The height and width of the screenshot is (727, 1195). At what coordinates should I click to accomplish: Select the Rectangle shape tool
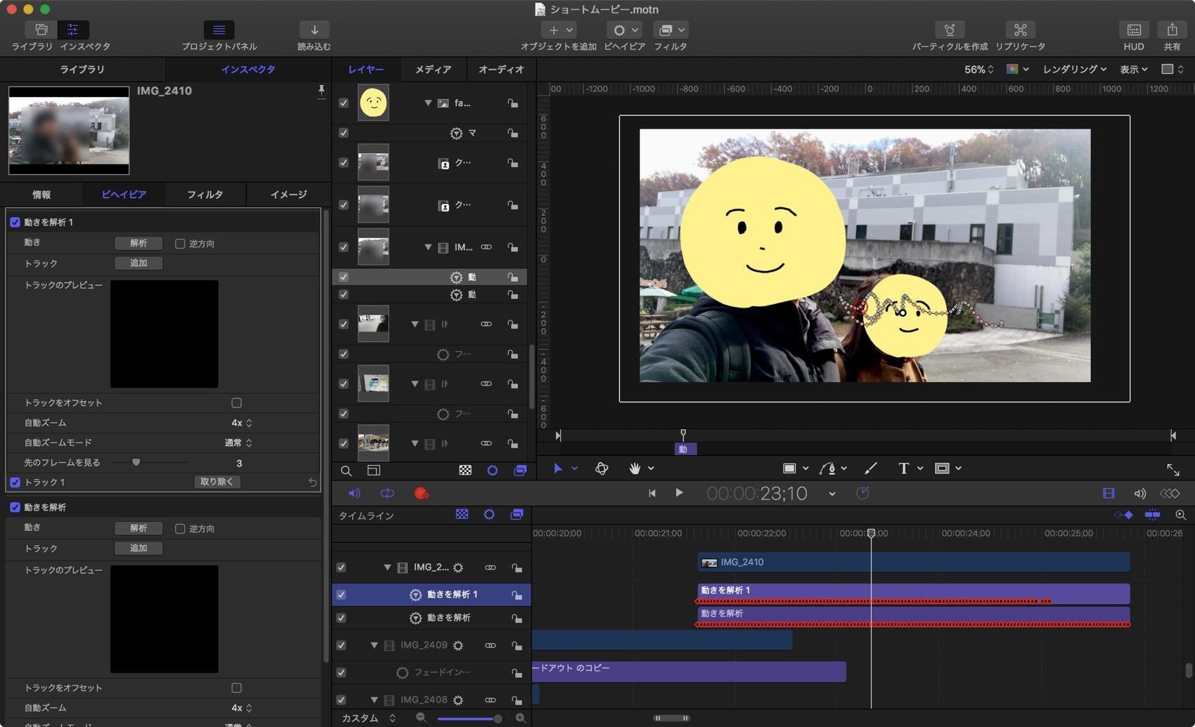(x=789, y=469)
